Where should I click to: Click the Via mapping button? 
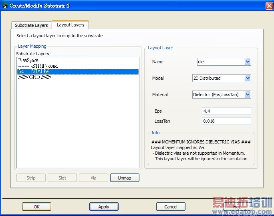93,178
